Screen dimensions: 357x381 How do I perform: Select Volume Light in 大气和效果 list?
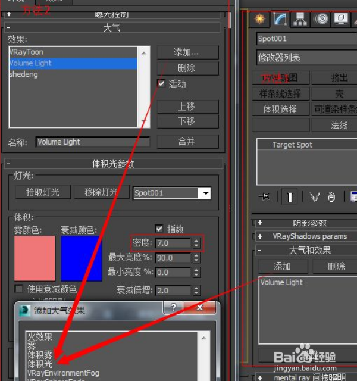coord(308,282)
